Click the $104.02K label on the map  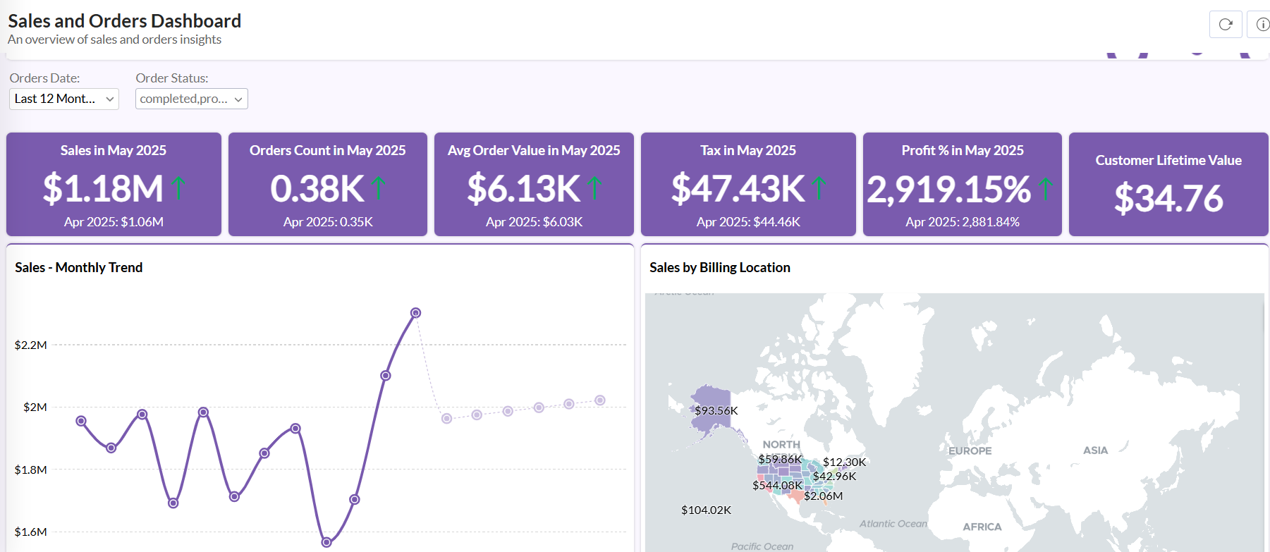tap(706, 510)
